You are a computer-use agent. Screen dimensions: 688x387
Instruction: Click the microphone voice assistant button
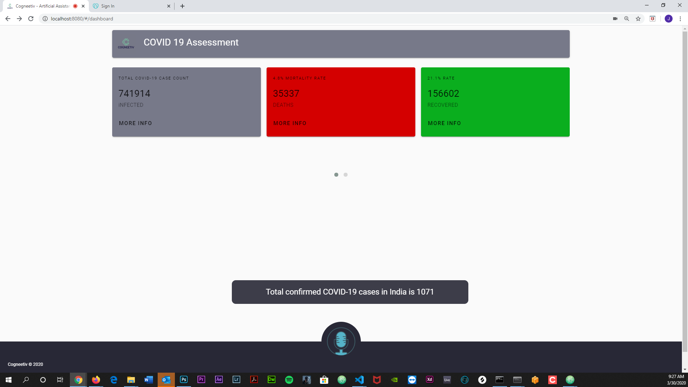[x=341, y=341]
